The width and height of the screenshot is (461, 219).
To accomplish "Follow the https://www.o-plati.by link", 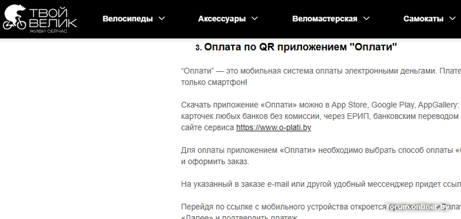I will tap(274, 128).
